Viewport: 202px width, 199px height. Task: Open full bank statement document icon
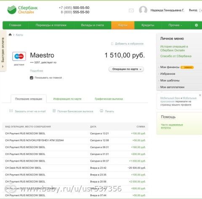click(x=54, y=111)
